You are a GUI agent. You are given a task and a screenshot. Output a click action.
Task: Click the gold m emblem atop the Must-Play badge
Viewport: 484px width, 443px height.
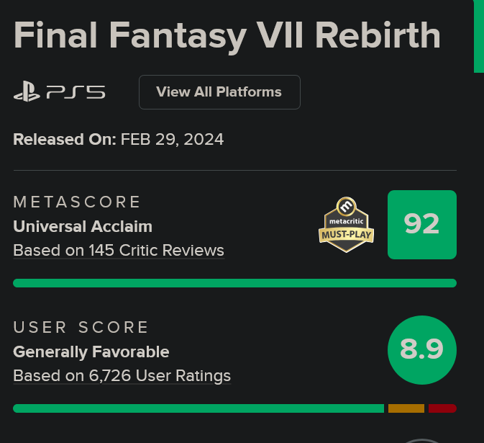346,206
